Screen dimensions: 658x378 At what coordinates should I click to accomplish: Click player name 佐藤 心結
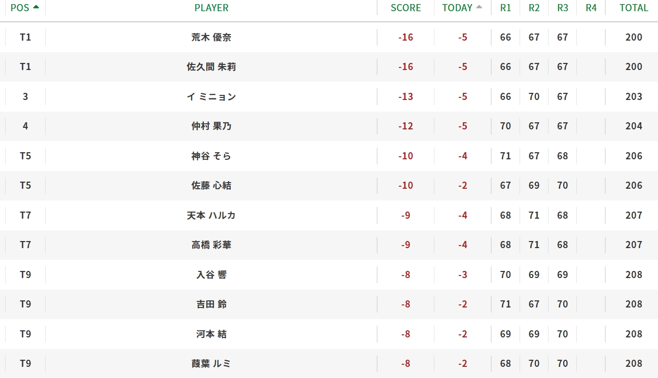pyautogui.click(x=211, y=186)
